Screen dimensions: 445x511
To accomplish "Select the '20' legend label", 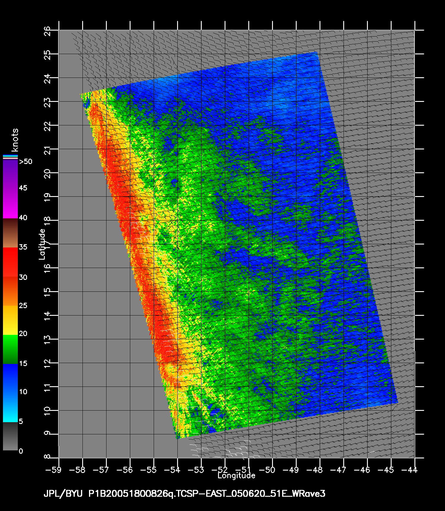I will 23,333.
